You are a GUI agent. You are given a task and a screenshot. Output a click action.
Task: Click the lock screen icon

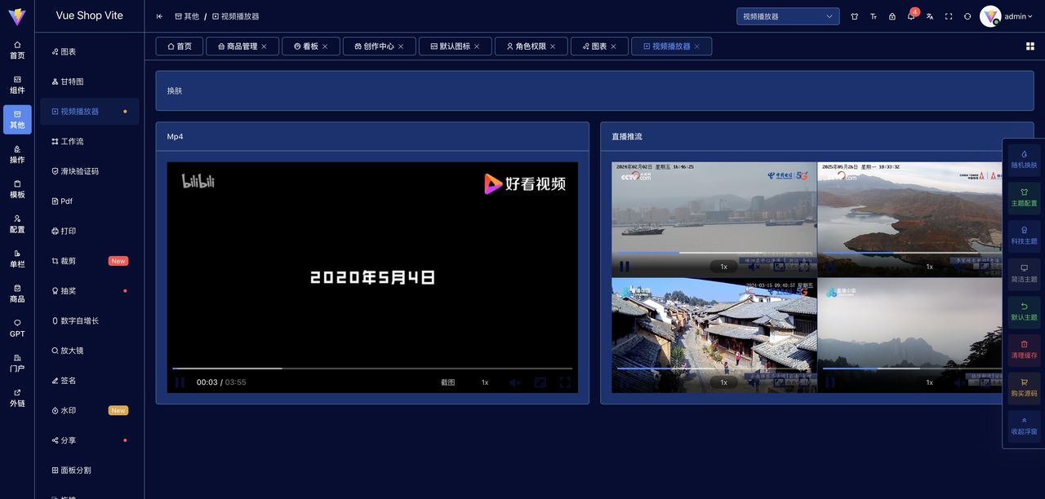pyautogui.click(x=892, y=16)
